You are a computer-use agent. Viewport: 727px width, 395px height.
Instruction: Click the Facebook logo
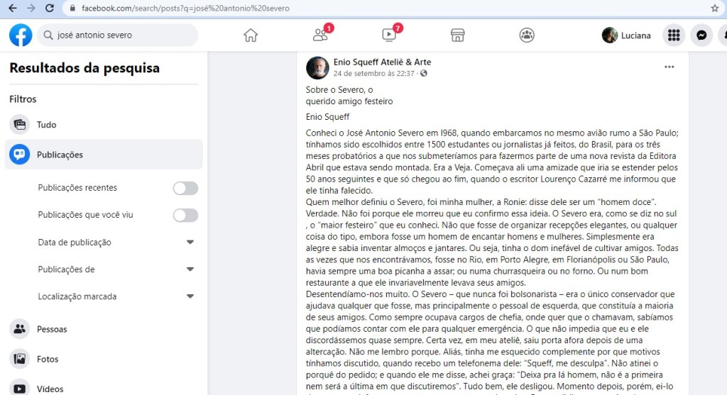[21, 35]
